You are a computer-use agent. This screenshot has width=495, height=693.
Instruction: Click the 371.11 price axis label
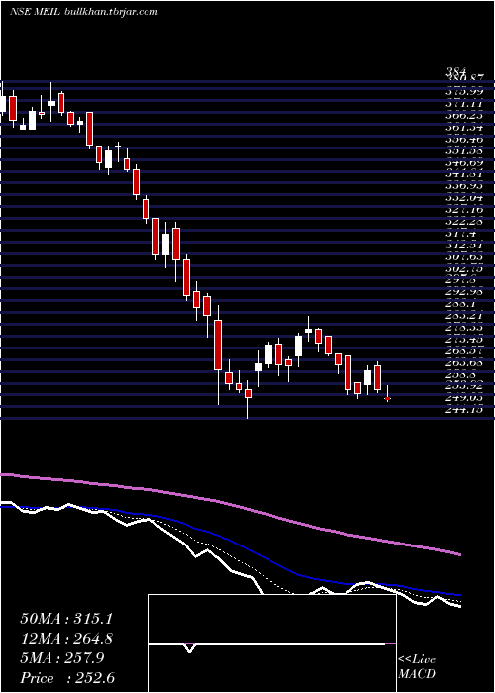coord(464,104)
